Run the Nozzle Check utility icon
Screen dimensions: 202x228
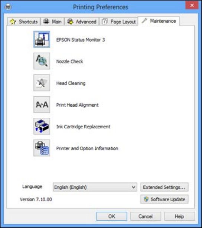(x=42, y=61)
